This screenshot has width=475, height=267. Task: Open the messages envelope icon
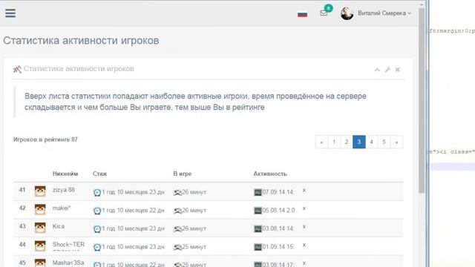click(324, 13)
